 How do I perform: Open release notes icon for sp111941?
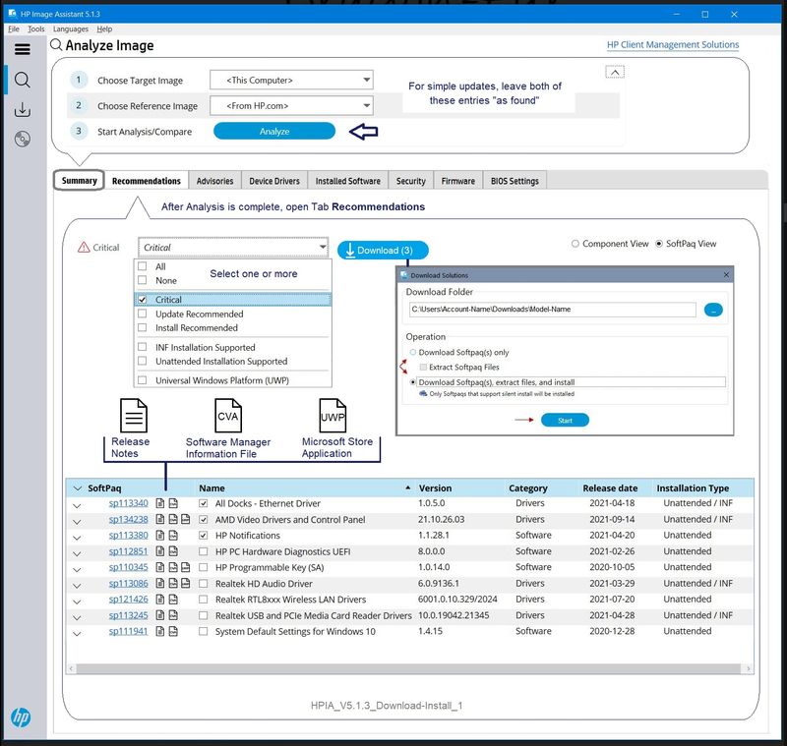(x=160, y=631)
